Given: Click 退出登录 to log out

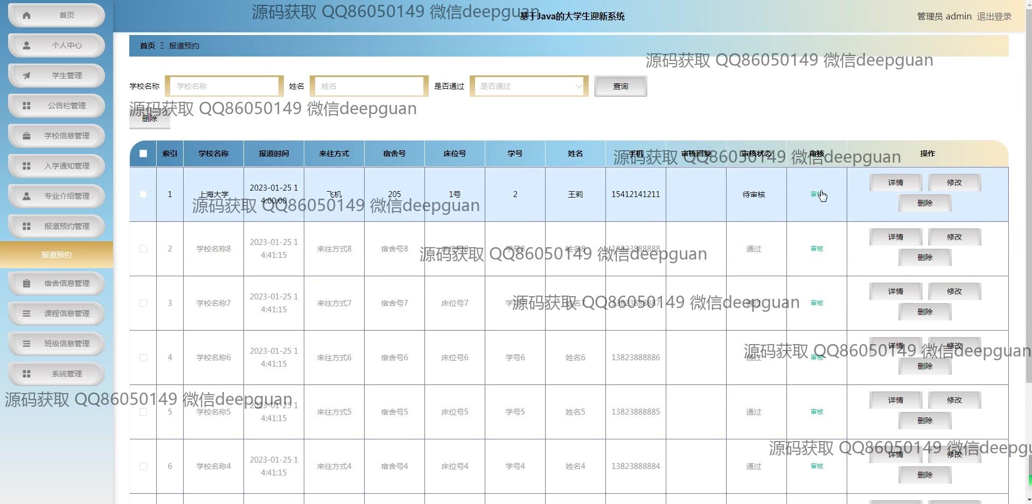Looking at the screenshot, I should click(994, 16).
